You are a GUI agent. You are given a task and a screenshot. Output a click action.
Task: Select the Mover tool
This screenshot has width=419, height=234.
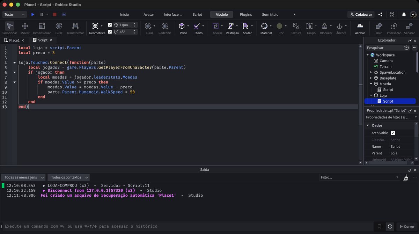click(x=25, y=28)
